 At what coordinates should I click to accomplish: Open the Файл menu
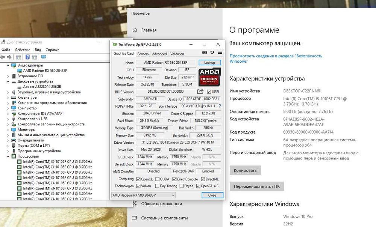[6, 50]
